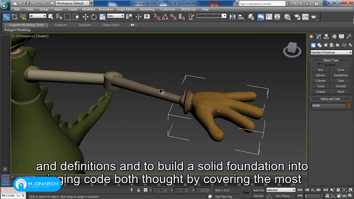354x199 pixels.
Task: Click Render Production teapot icon
Action: tap(314, 17)
